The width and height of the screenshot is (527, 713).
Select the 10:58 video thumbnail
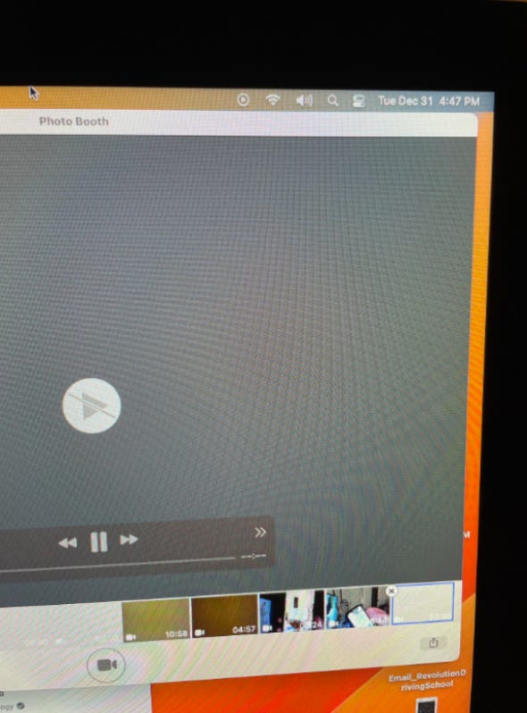156,619
